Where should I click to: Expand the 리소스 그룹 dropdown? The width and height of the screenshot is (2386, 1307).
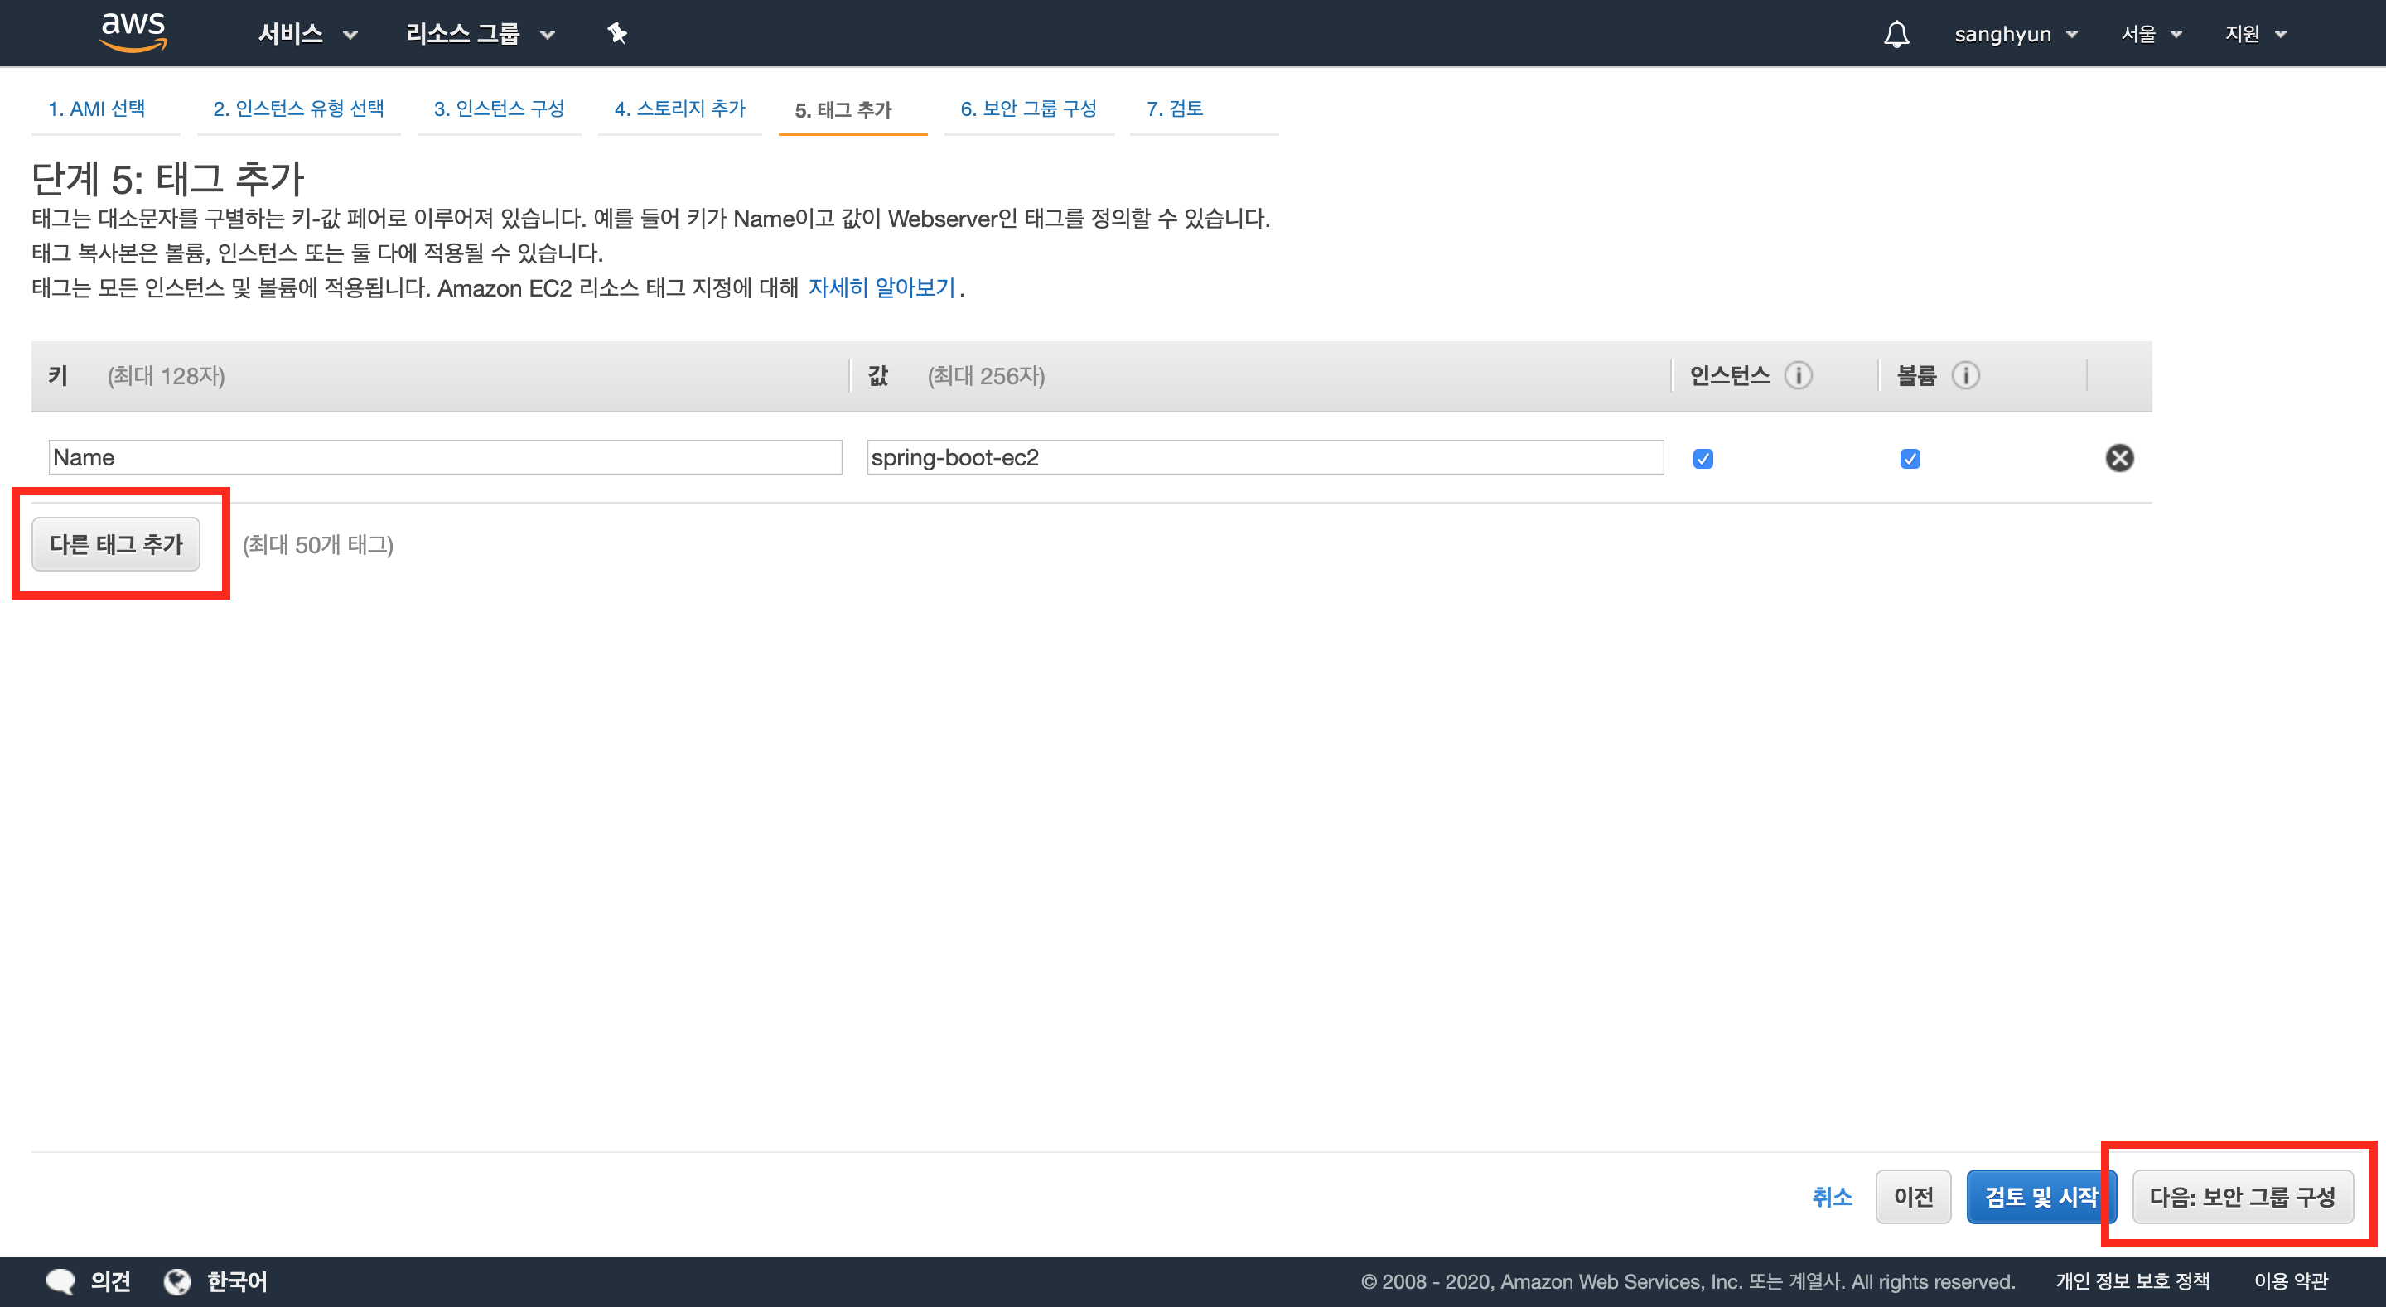pos(480,34)
